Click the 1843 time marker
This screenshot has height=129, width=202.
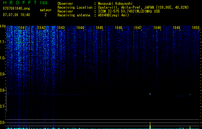[61, 27]
